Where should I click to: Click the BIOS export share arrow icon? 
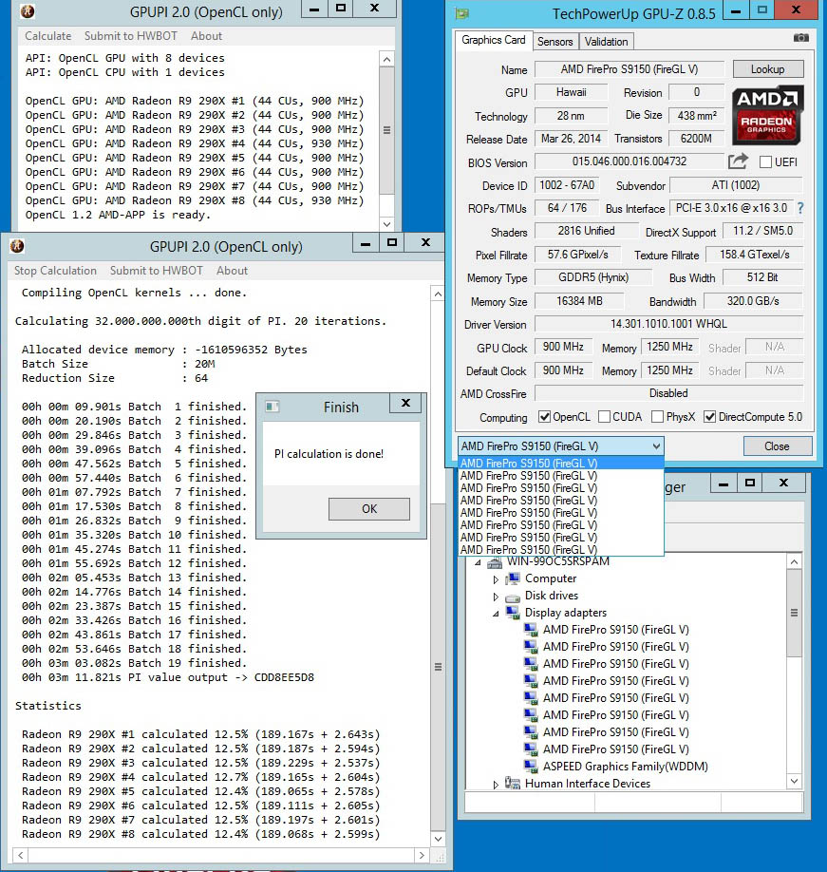[x=738, y=161]
